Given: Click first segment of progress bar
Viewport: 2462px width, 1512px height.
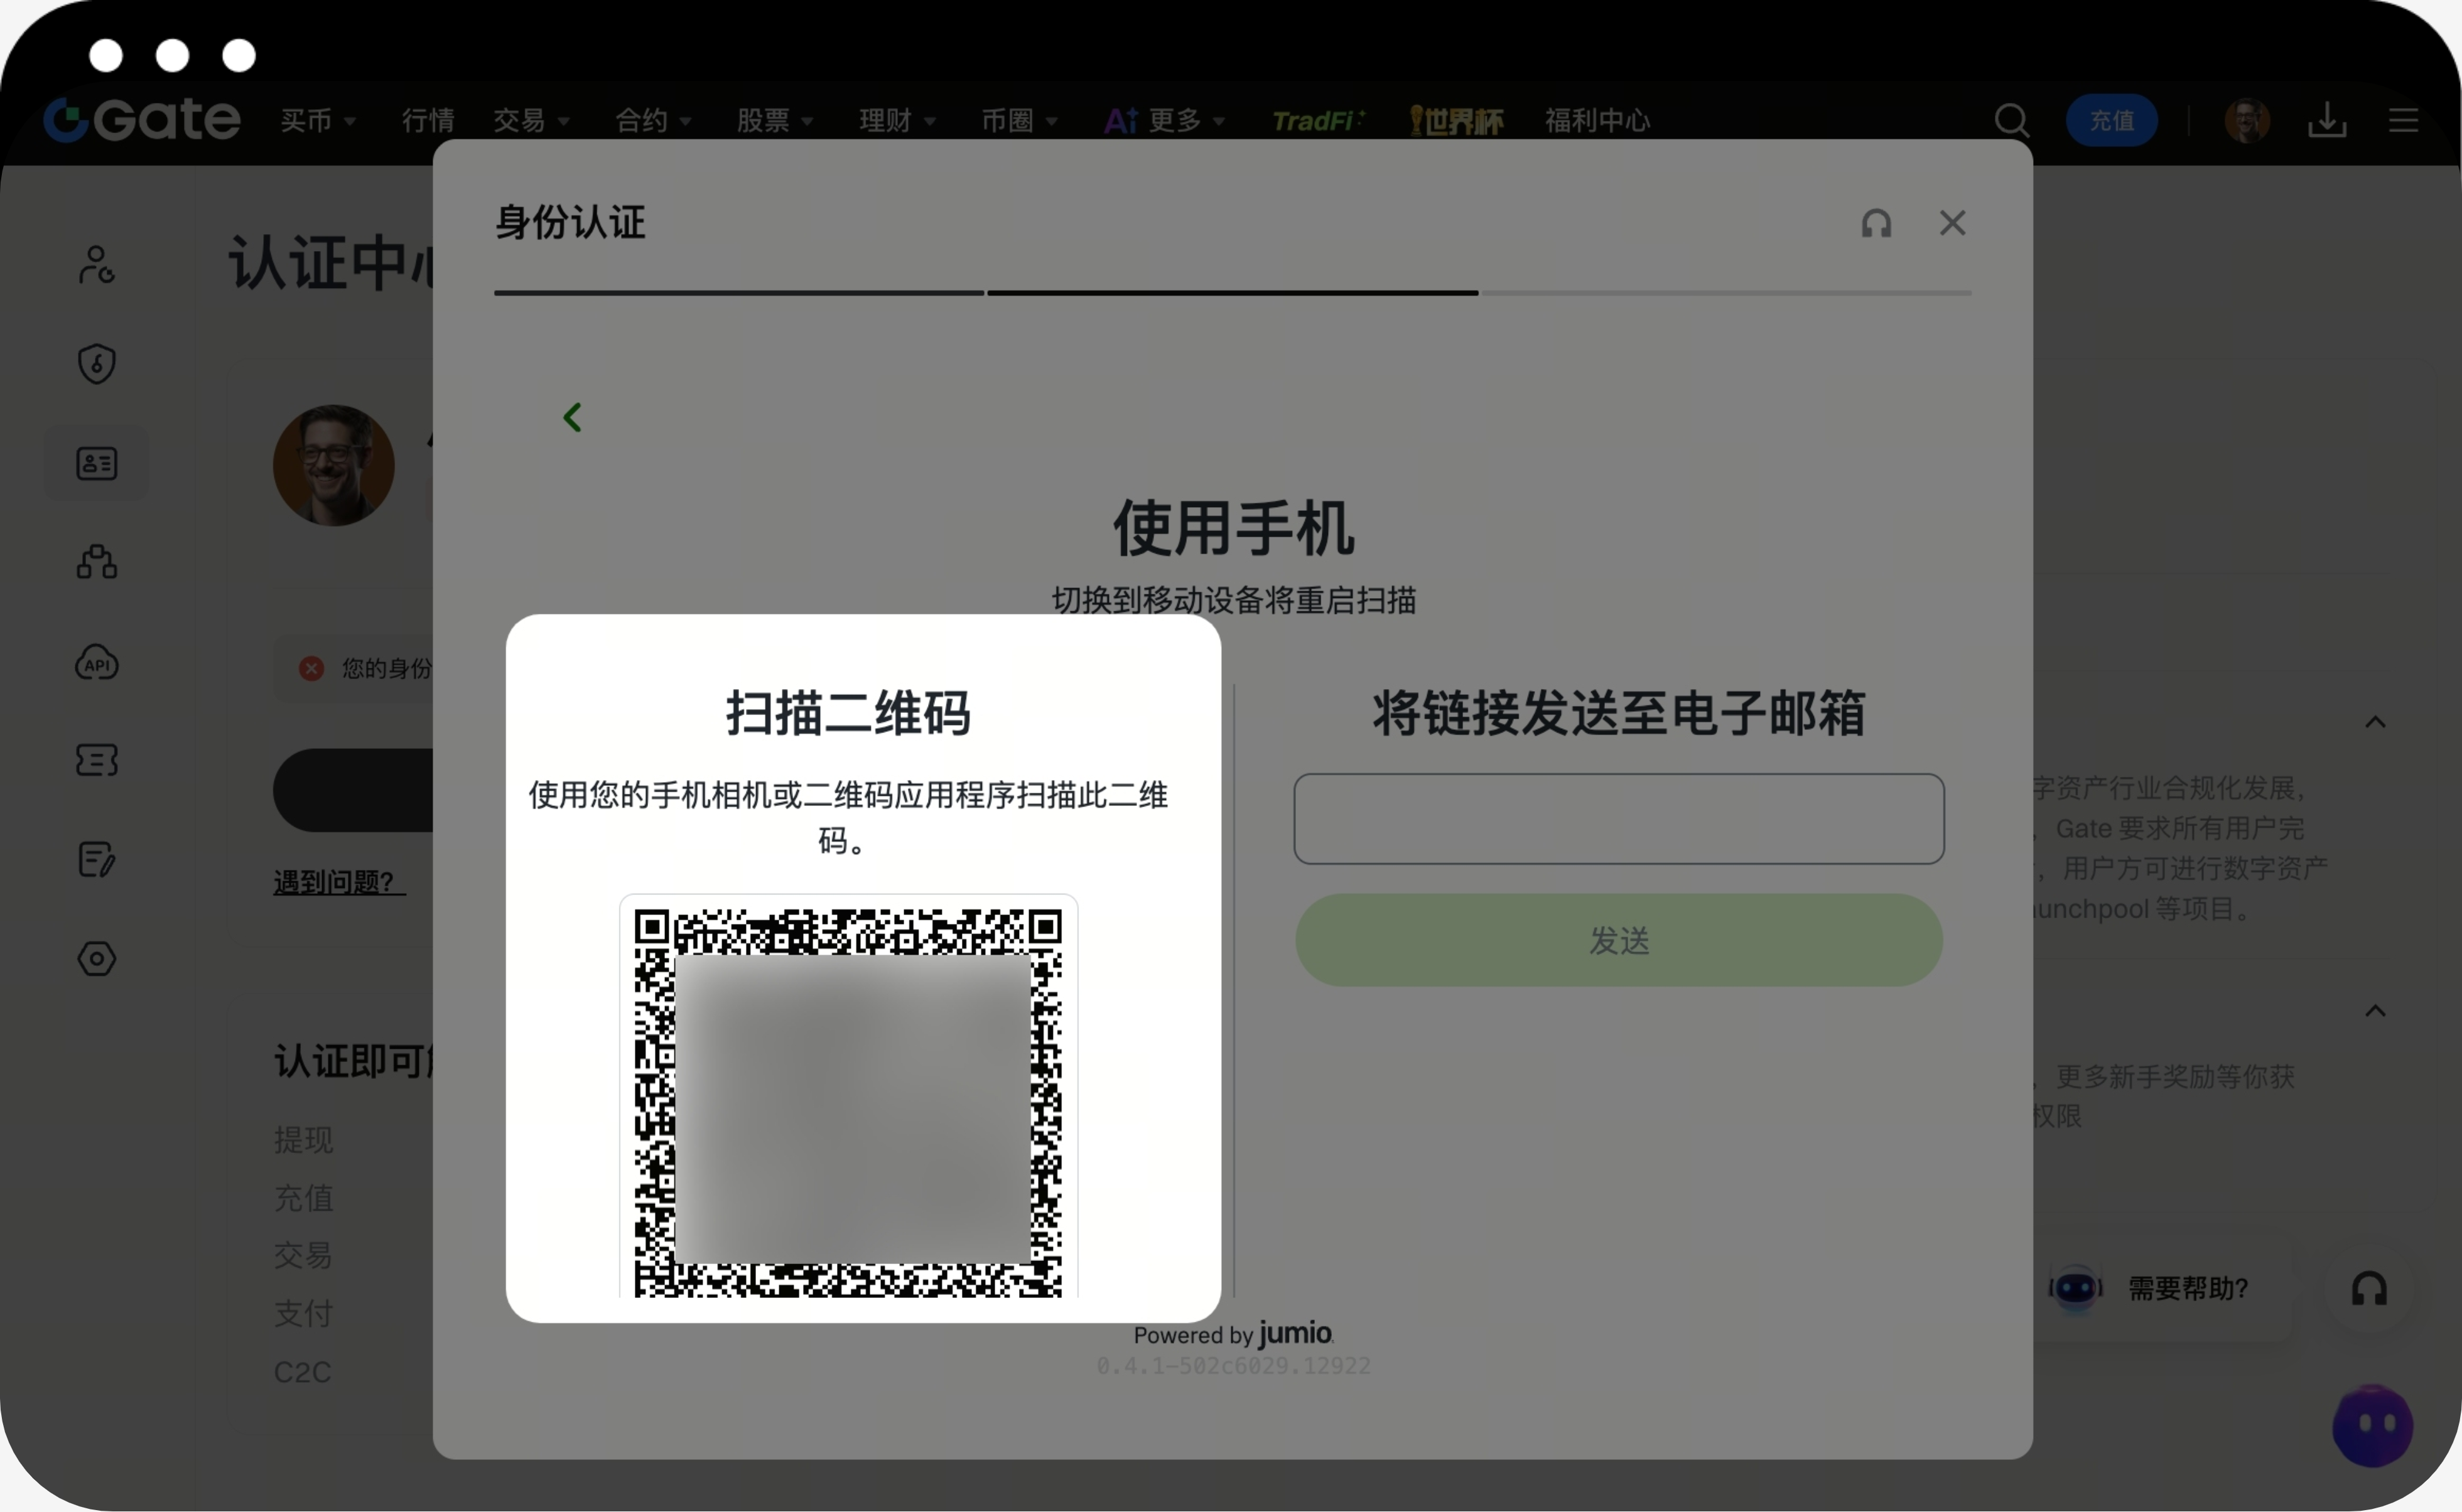Looking at the screenshot, I should (x=738, y=293).
